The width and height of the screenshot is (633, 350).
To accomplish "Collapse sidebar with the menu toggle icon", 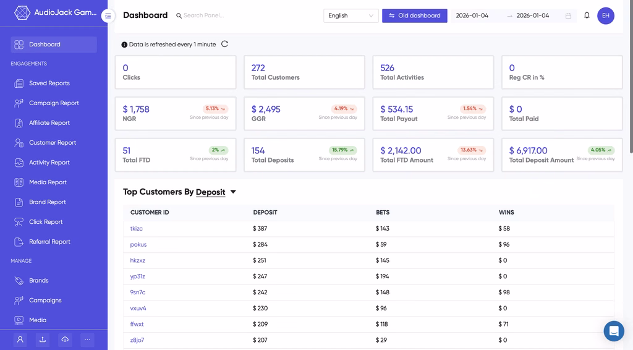I will pyautogui.click(x=108, y=15).
